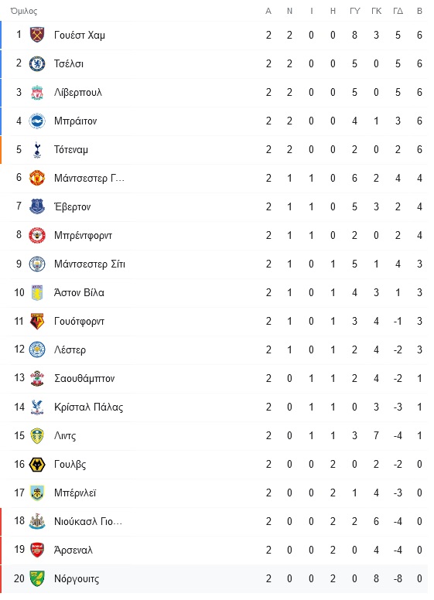Click the Brighton club crest
This screenshot has height=600, width=434.
[x=37, y=121]
